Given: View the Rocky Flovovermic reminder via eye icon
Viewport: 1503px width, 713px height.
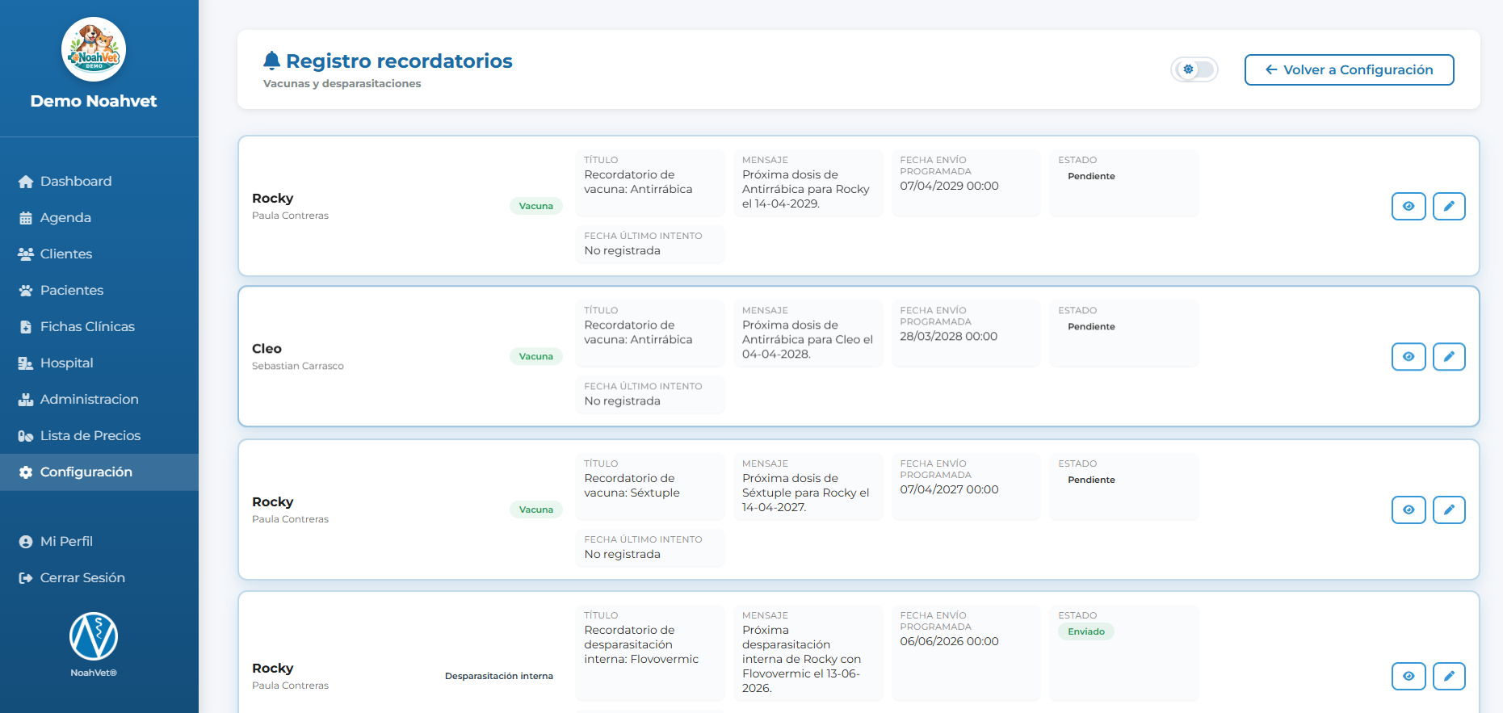Looking at the screenshot, I should tap(1409, 676).
